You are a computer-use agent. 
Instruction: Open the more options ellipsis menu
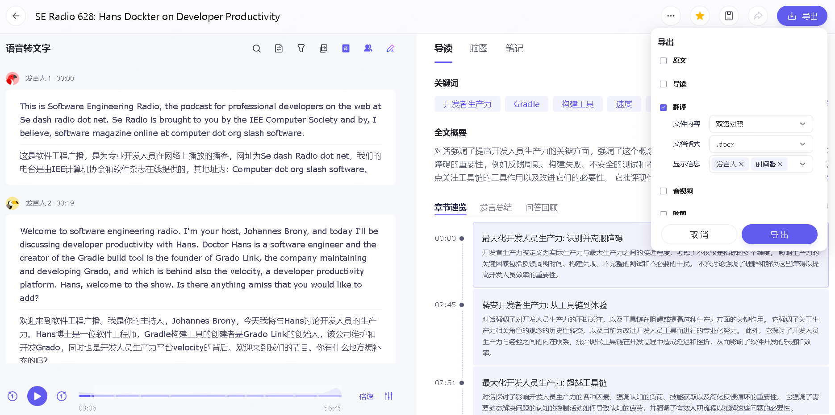(x=671, y=16)
